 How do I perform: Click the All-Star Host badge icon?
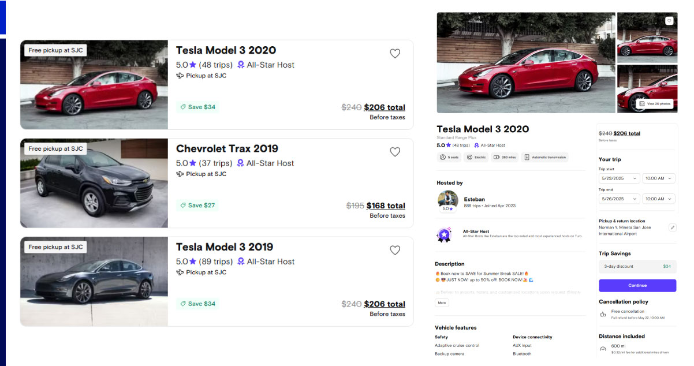[444, 234]
